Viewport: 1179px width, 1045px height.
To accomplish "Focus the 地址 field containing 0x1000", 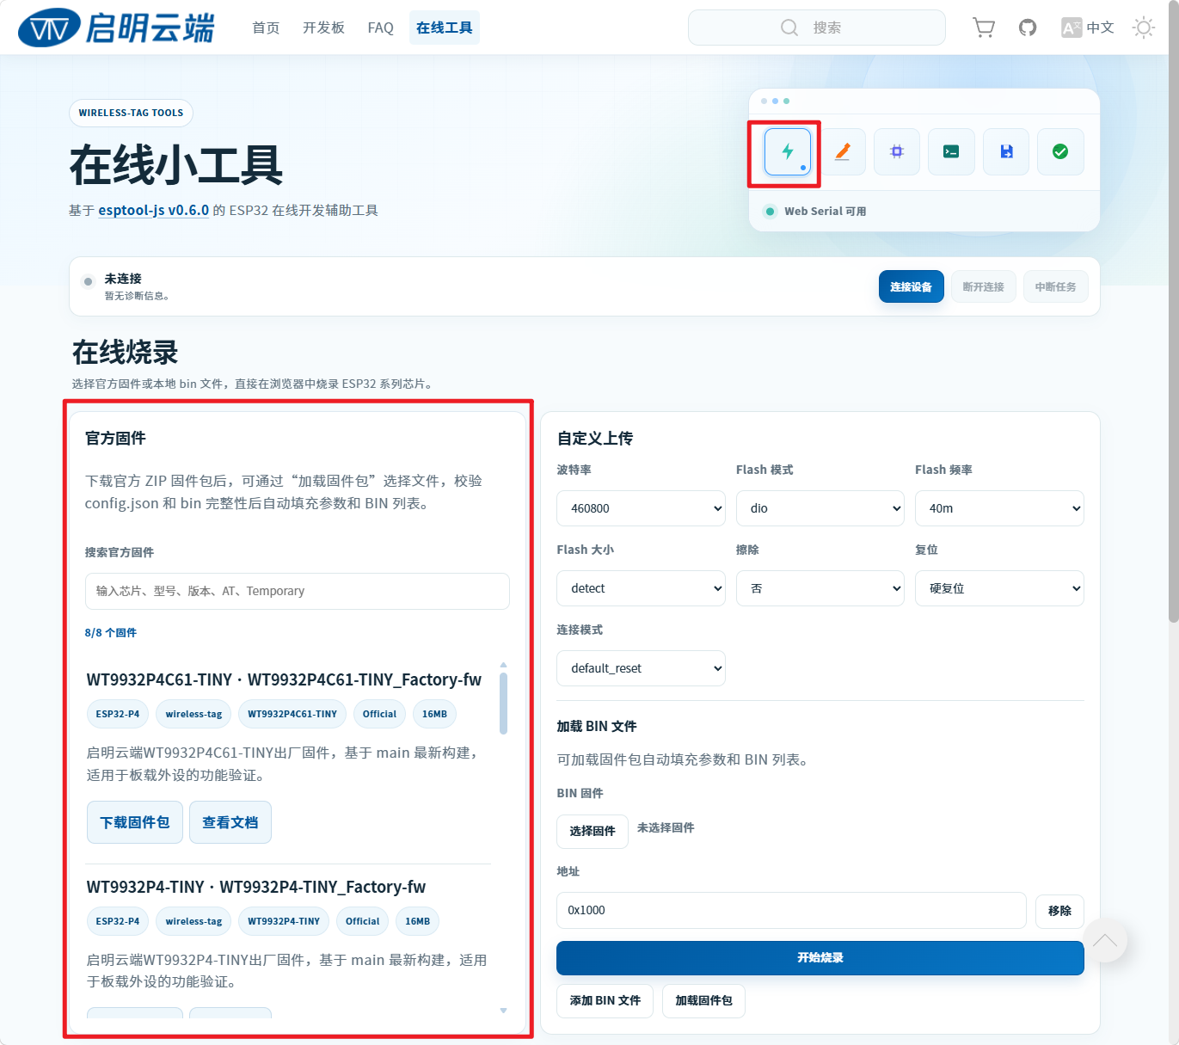I will pyautogui.click(x=791, y=910).
